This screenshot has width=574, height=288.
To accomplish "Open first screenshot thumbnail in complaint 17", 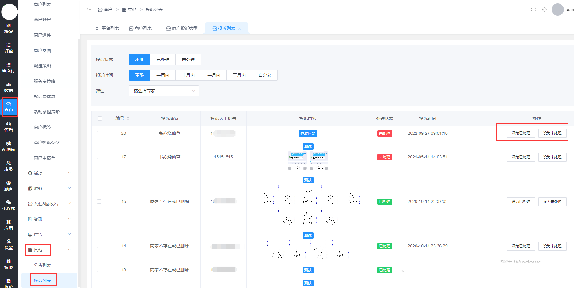I will pyautogui.click(x=297, y=161).
